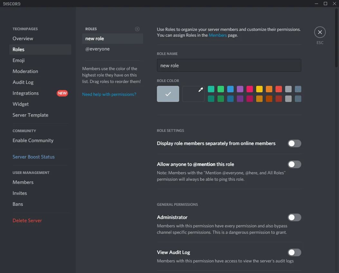
Task: Choose the dark red bottom-row swatch
Action: tap(279, 99)
